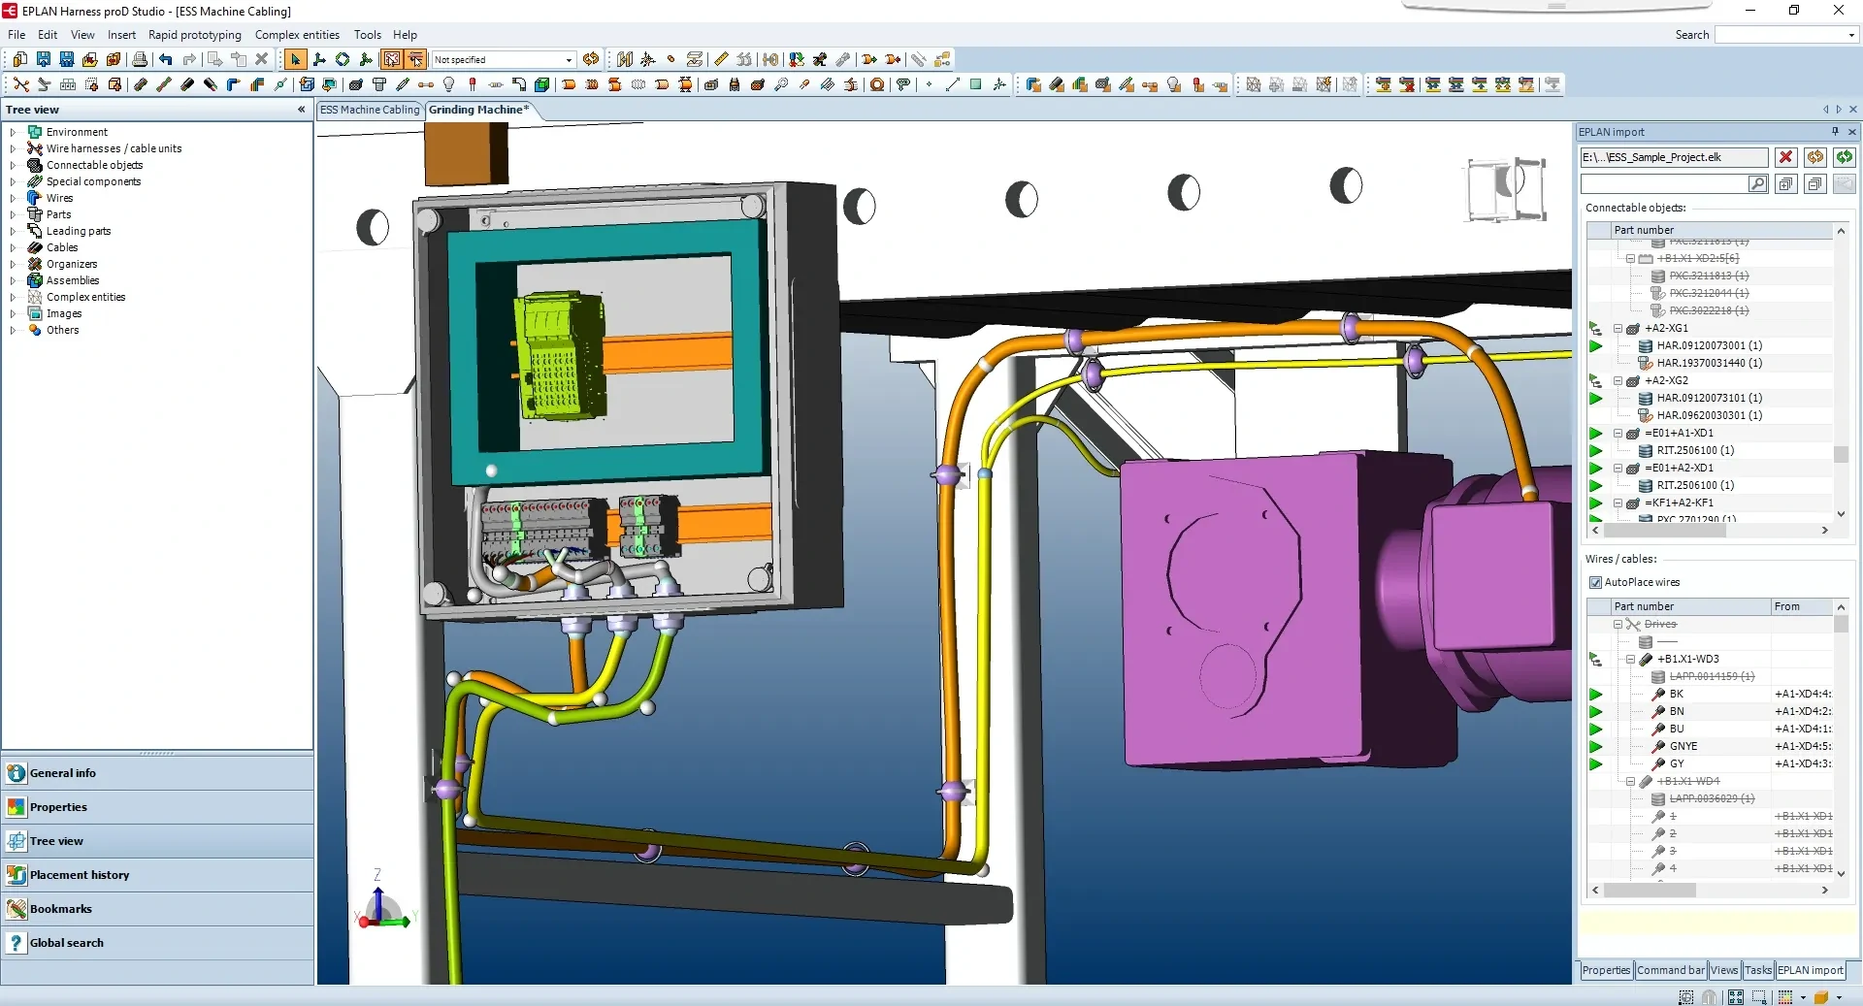1863x1006 pixels.
Task: Activate the arrow selection tool
Action: (296, 59)
